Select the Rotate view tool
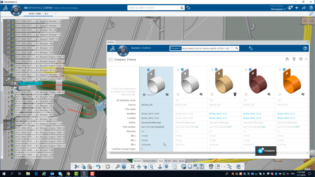 pyautogui.click(x=145, y=167)
